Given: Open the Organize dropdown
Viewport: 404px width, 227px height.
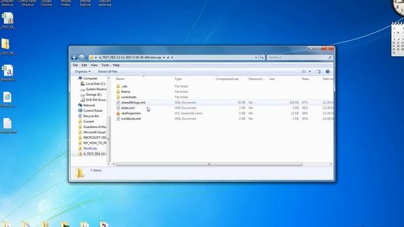Looking at the screenshot, I should 83,71.
